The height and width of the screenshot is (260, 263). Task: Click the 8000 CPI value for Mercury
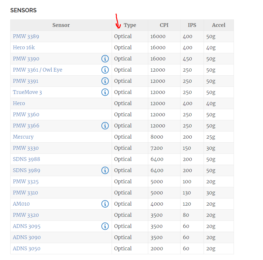click(157, 137)
